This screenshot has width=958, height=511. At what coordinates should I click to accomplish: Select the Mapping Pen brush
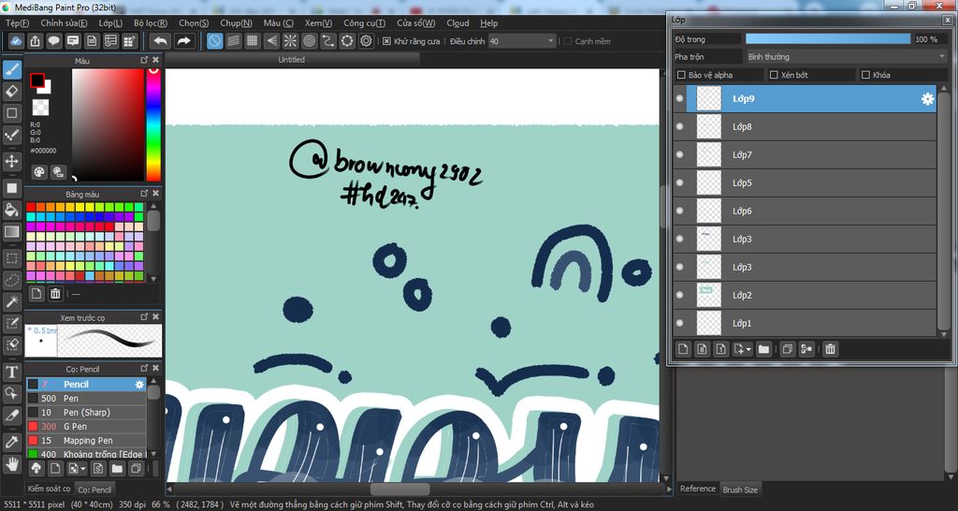tap(86, 440)
